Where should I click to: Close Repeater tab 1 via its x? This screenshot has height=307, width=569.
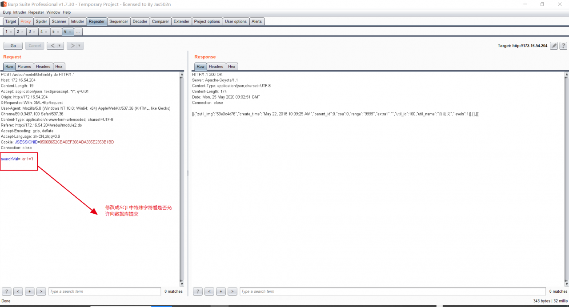click(11, 32)
